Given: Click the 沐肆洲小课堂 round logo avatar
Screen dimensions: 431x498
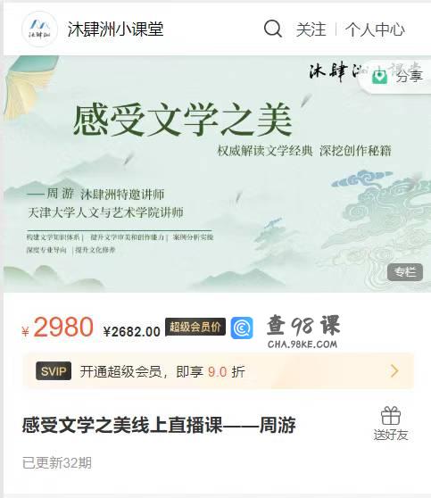Looking at the screenshot, I should click(x=39, y=29).
